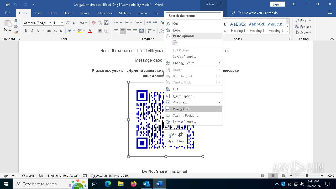Toggle Subscript formatting
The height and width of the screenshot is (189, 336).
pyautogui.click(x=55, y=31)
